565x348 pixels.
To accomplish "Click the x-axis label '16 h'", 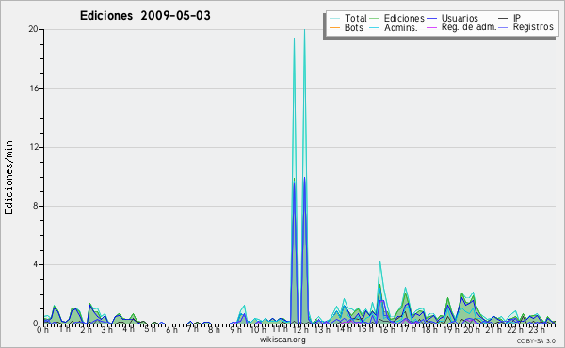I will 386,329.
